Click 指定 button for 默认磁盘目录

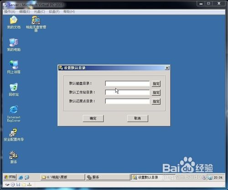[x=156, y=84]
